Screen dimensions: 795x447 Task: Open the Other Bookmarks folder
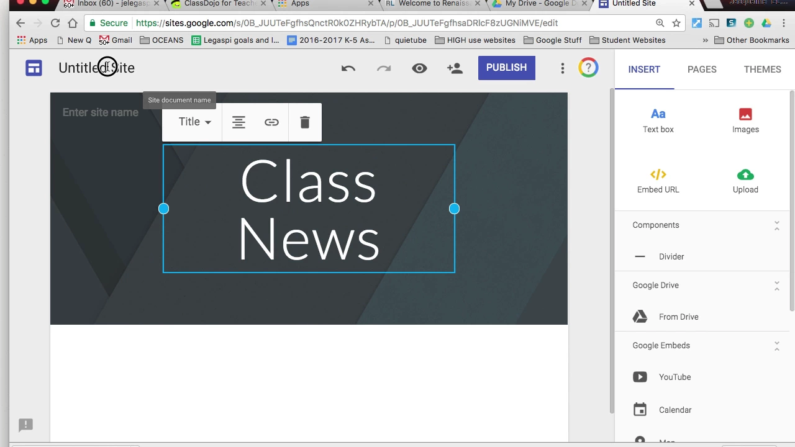click(752, 40)
